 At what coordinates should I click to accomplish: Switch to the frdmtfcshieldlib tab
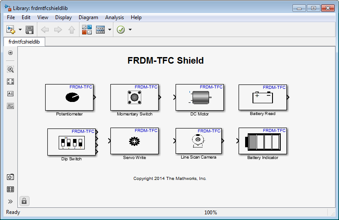(x=24, y=42)
